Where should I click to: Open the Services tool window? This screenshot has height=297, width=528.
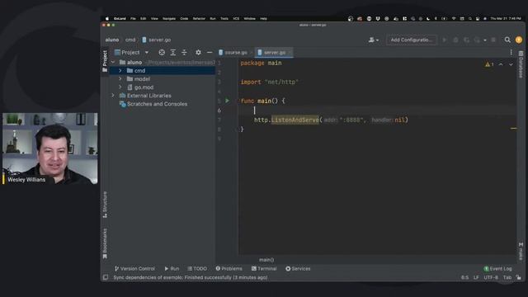click(x=298, y=269)
